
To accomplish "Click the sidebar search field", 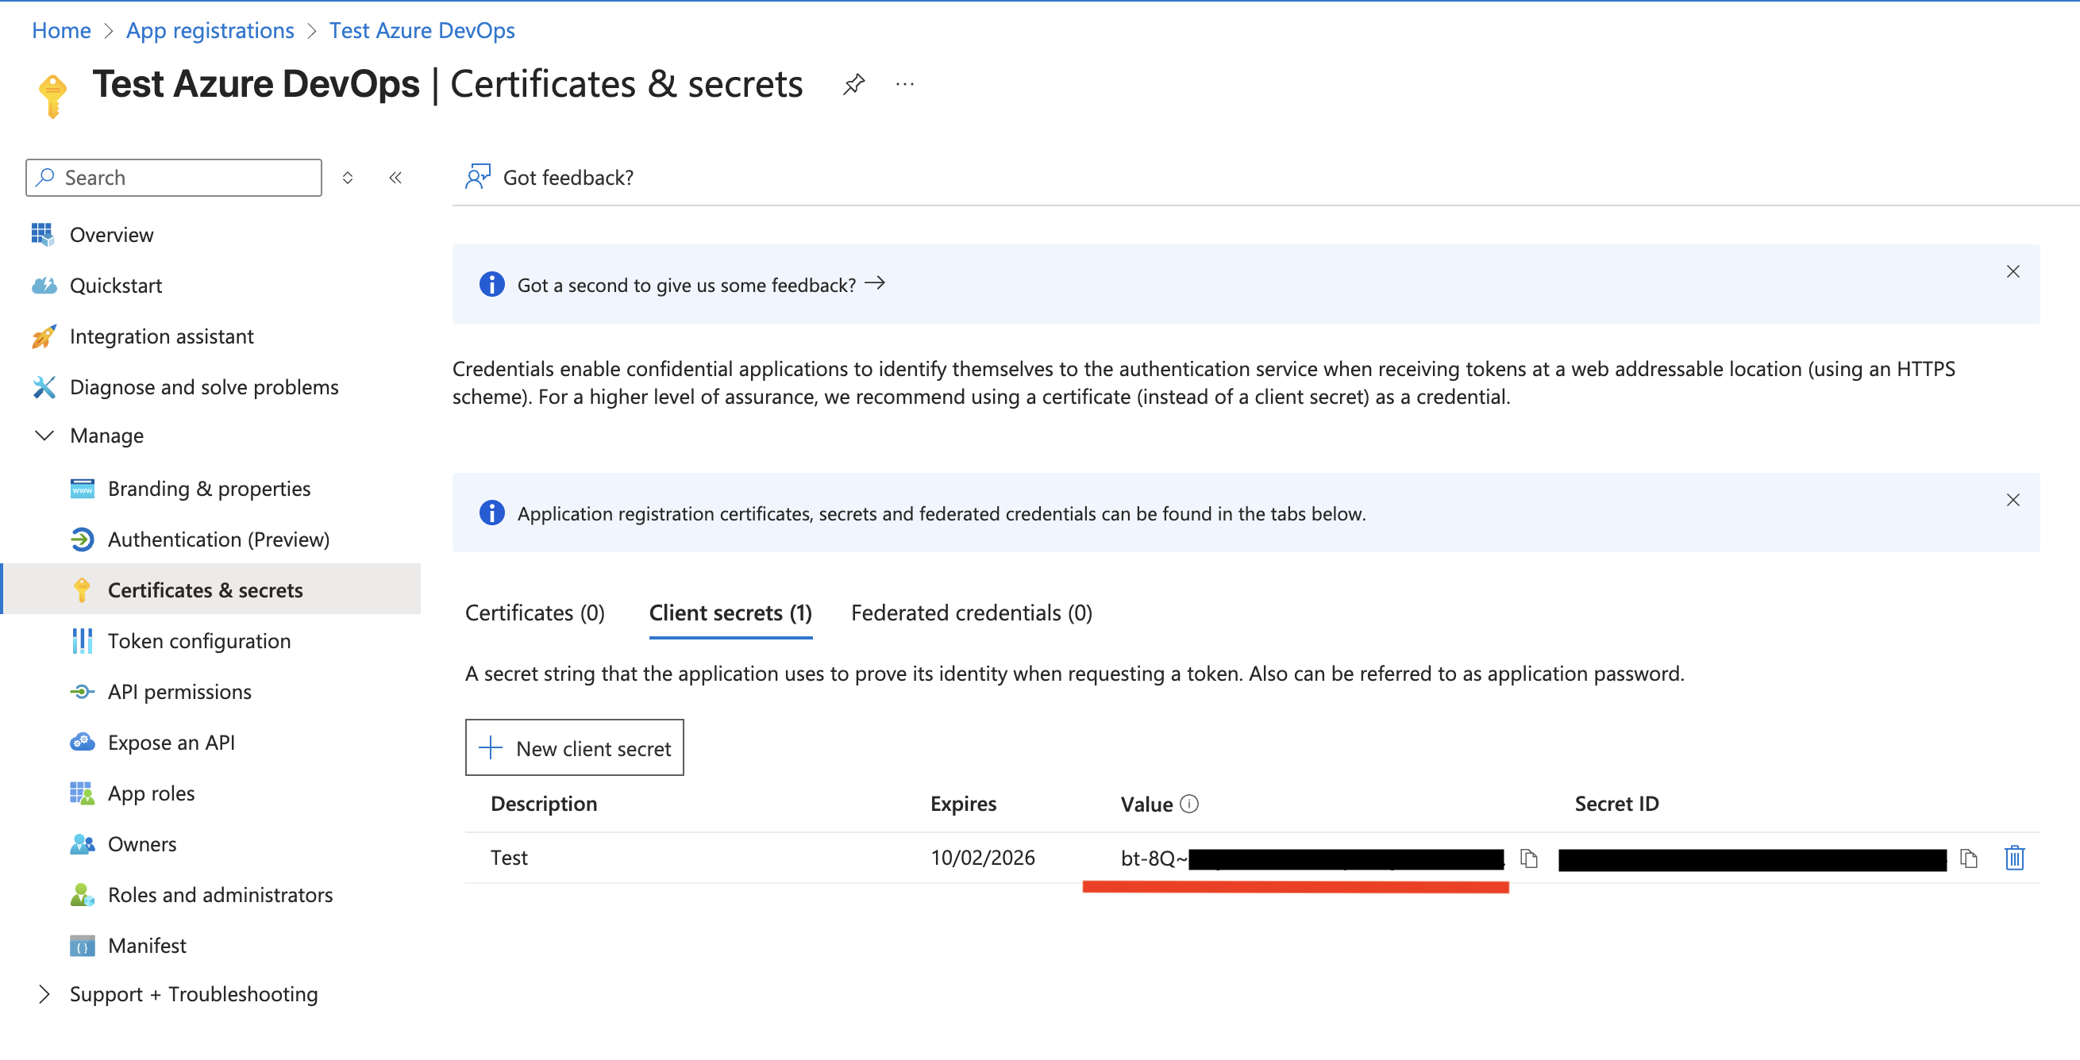I will click(x=173, y=178).
